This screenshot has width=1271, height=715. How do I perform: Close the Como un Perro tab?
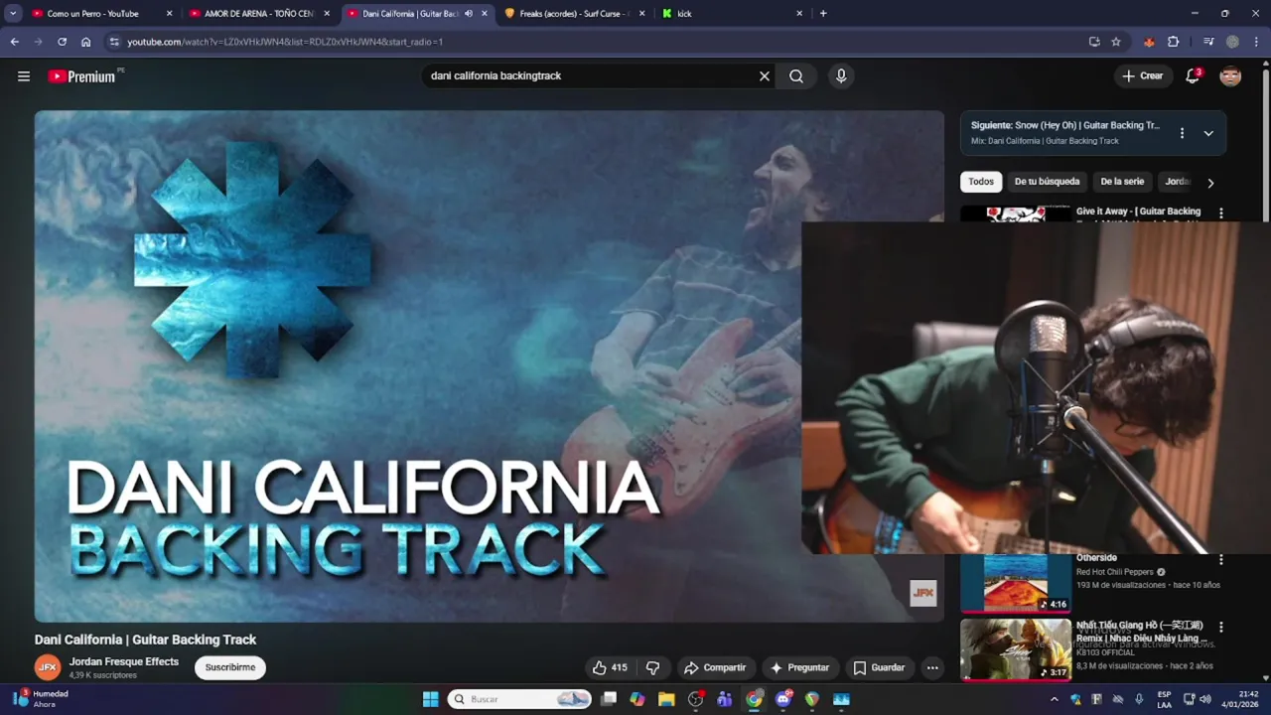169,14
